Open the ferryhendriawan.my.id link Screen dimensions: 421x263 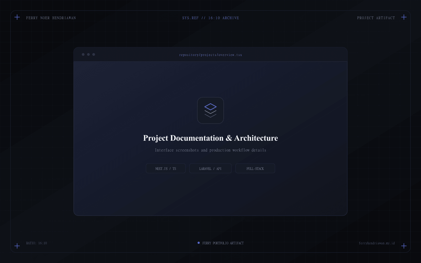click(377, 243)
